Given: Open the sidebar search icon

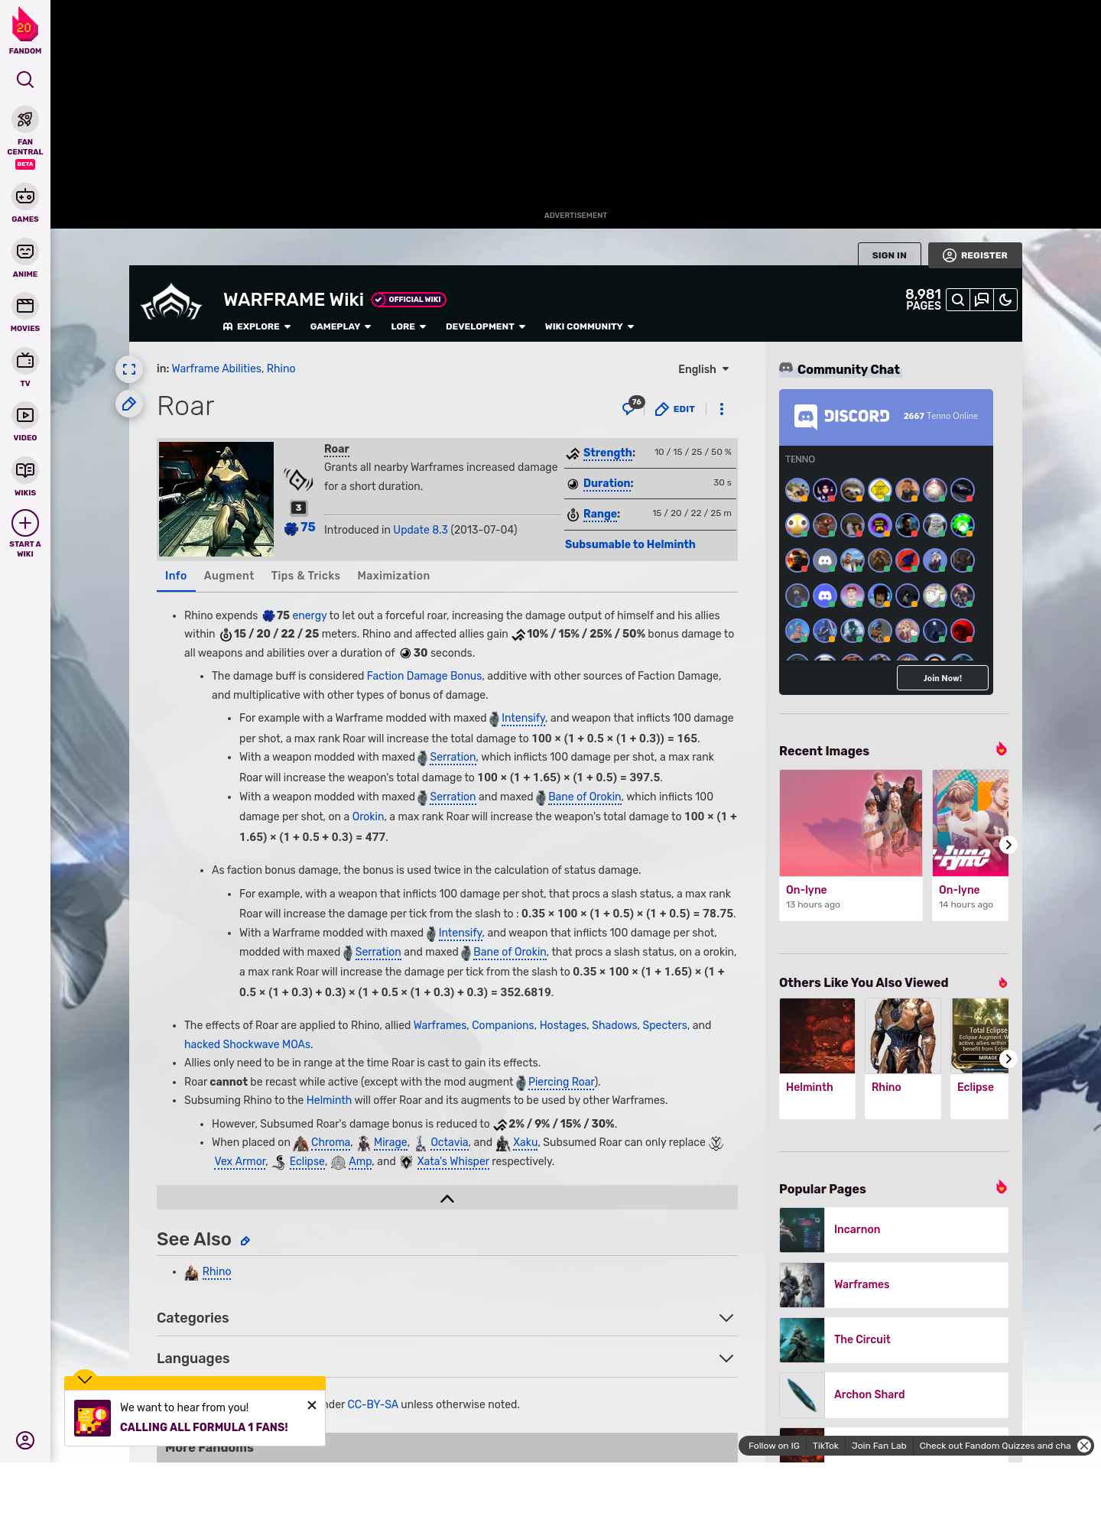Looking at the screenshot, I should 25,80.
